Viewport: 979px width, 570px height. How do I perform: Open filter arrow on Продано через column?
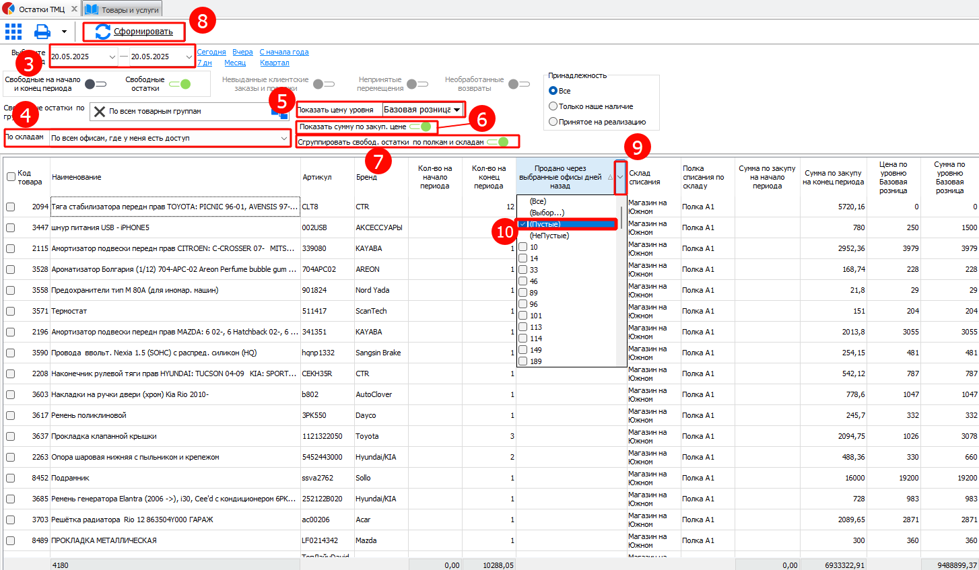pos(620,177)
